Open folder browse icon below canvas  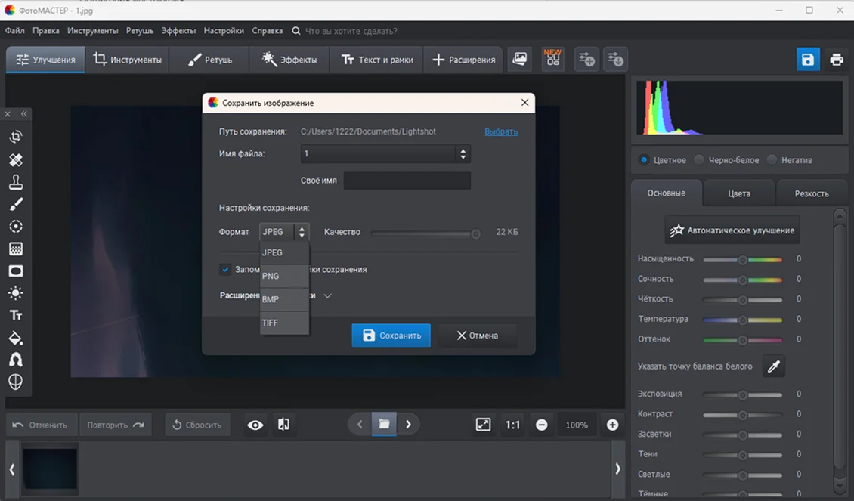384,424
